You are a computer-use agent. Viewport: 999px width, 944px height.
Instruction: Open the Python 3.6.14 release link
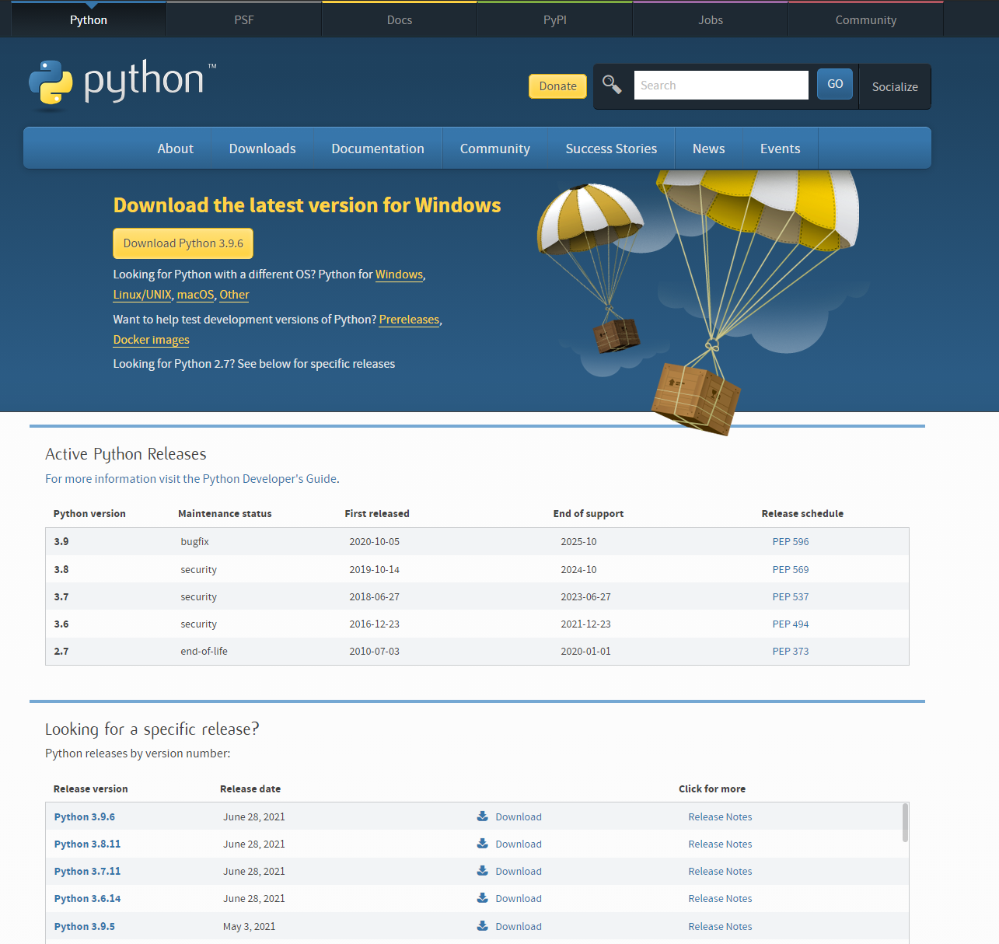(87, 898)
